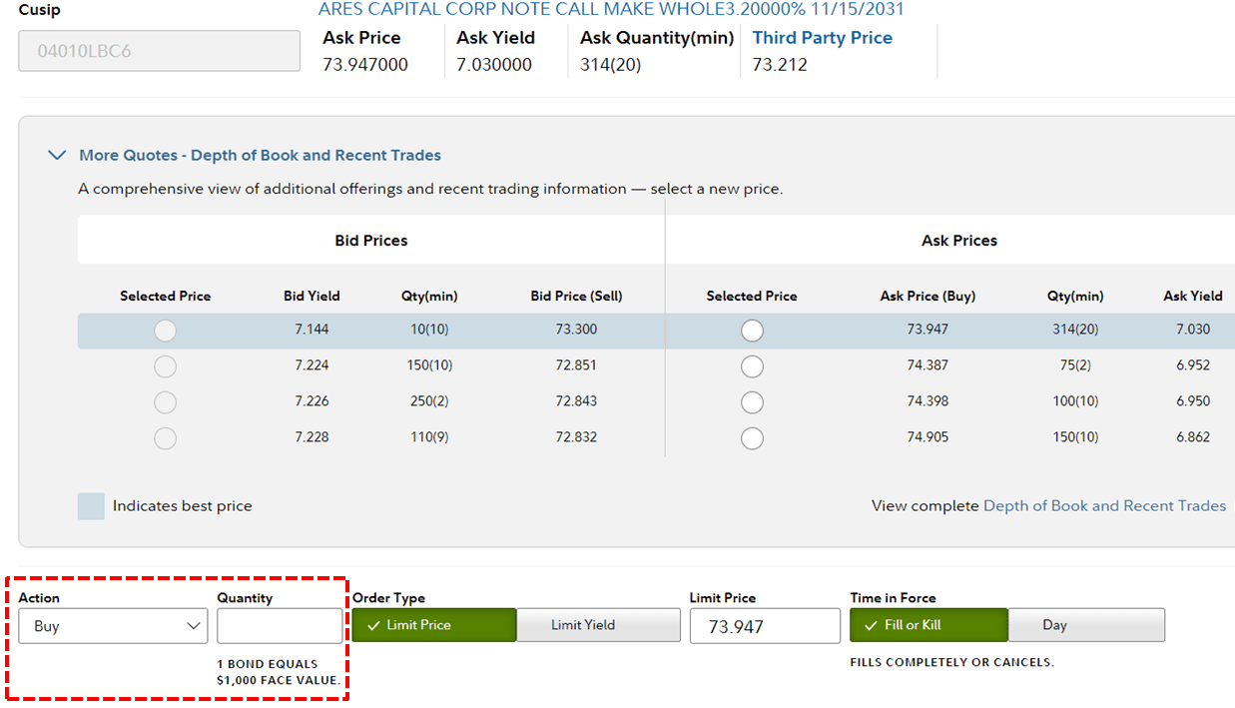Select bid price 73.300 radio button
The image size is (1235, 708).
tap(166, 331)
